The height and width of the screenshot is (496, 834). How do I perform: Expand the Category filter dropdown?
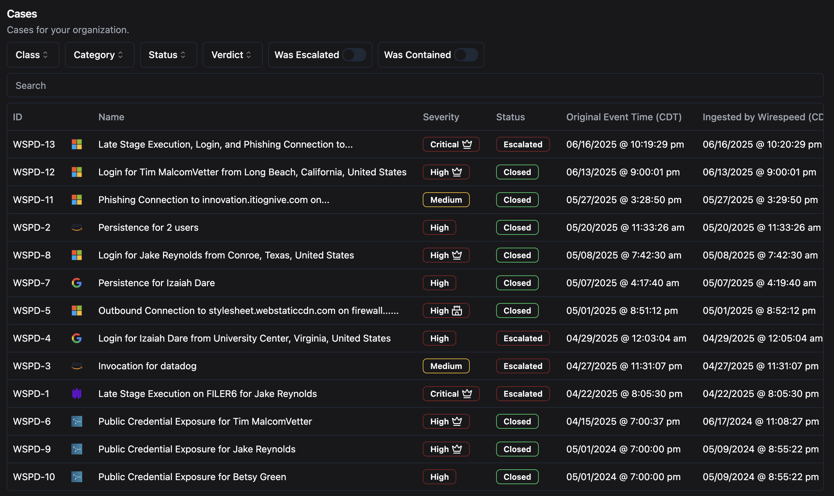tap(99, 55)
